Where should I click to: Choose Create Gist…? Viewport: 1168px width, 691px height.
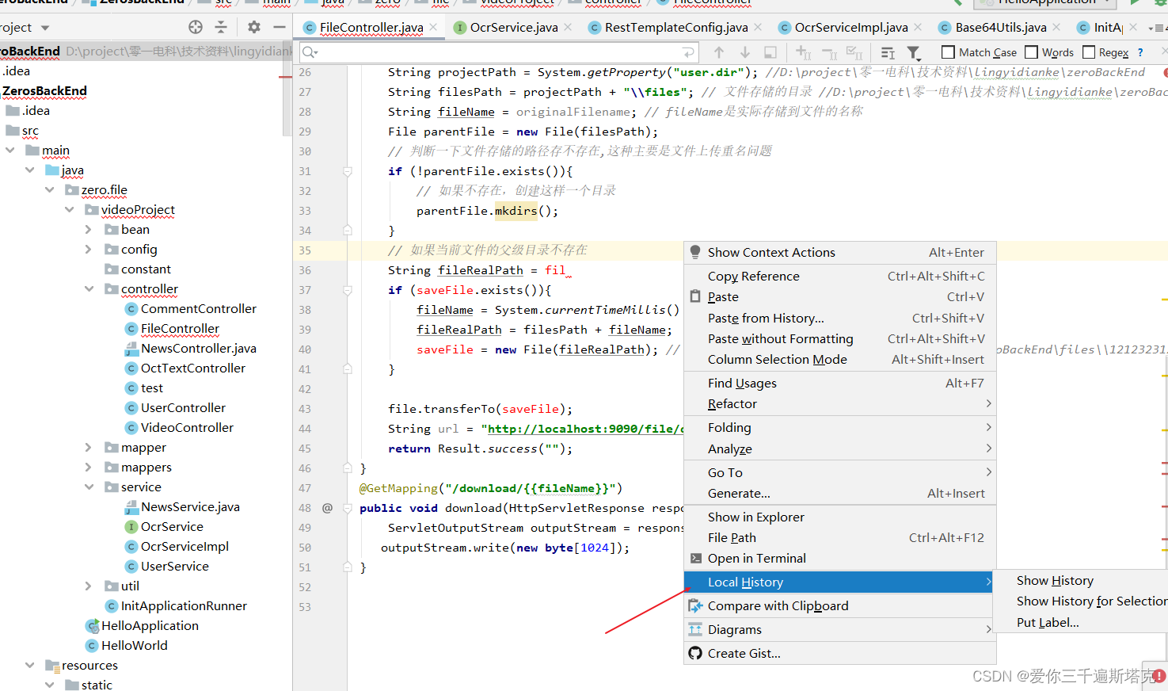(840, 654)
